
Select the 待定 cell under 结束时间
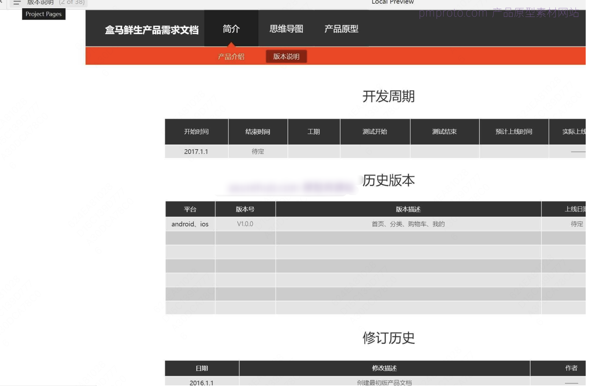tap(258, 151)
